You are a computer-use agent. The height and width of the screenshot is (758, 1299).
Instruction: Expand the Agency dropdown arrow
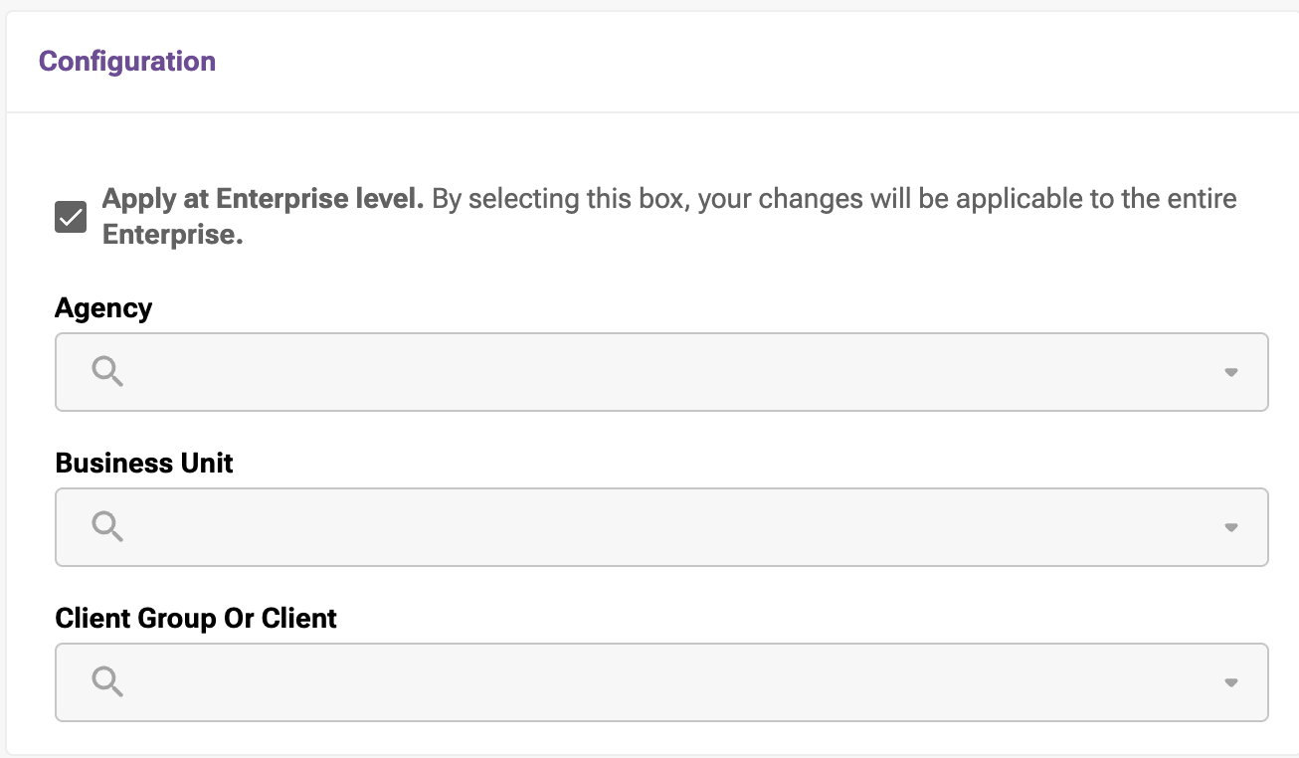1230,372
